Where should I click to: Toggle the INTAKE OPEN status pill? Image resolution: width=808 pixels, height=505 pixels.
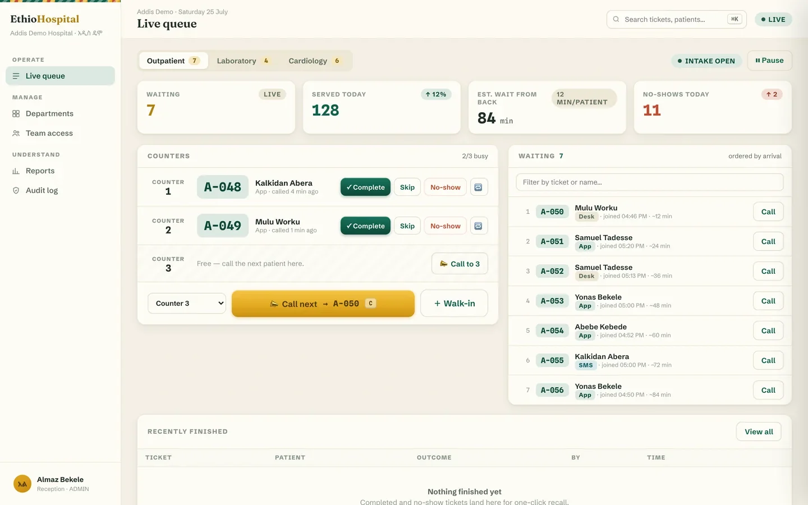click(706, 61)
